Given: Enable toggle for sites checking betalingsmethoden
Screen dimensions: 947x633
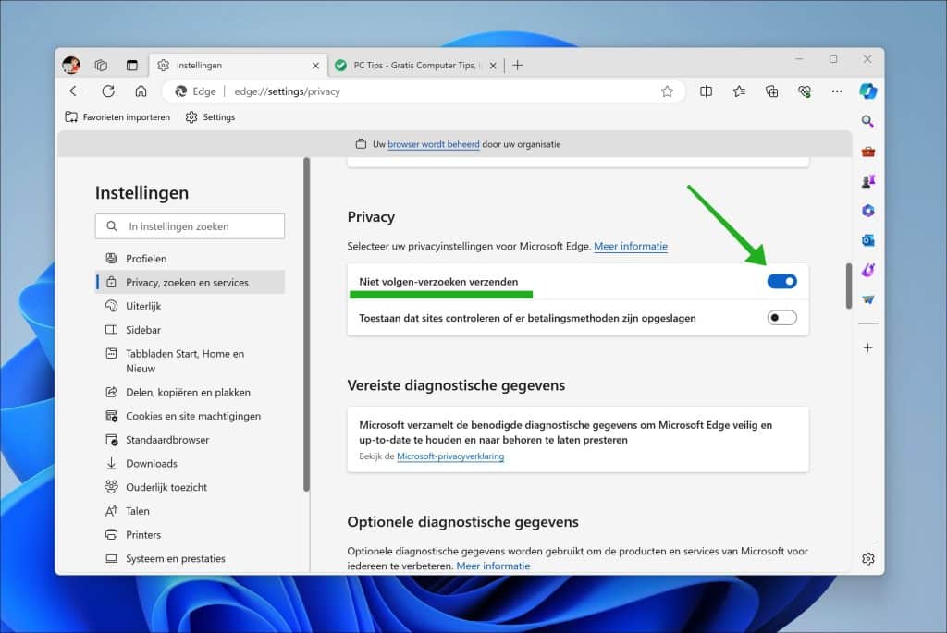Looking at the screenshot, I should click(781, 318).
